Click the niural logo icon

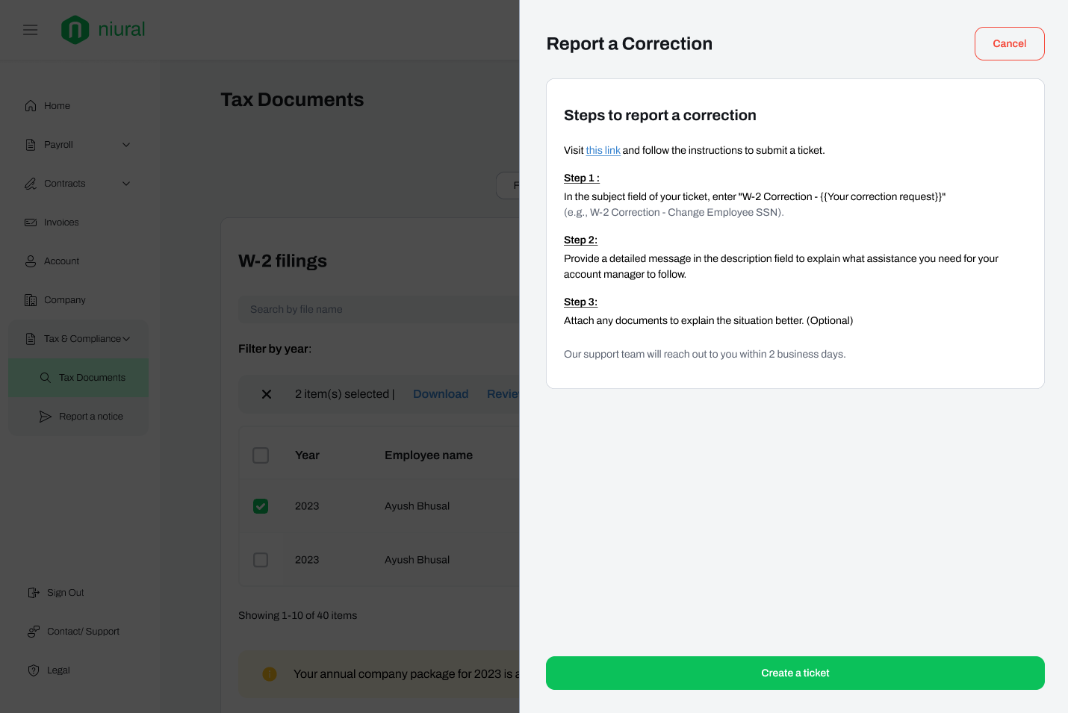click(75, 30)
